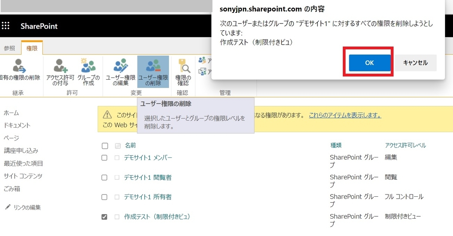This screenshot has height=236, width=453.
Task: Open the SharePoint app launcher waffle
Action: tap(5, 26)
